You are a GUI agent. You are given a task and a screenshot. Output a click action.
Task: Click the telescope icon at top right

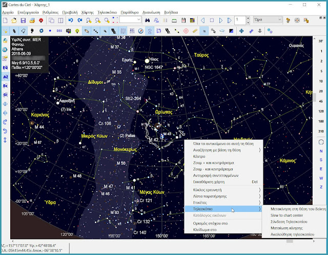(x=288, y=20)
